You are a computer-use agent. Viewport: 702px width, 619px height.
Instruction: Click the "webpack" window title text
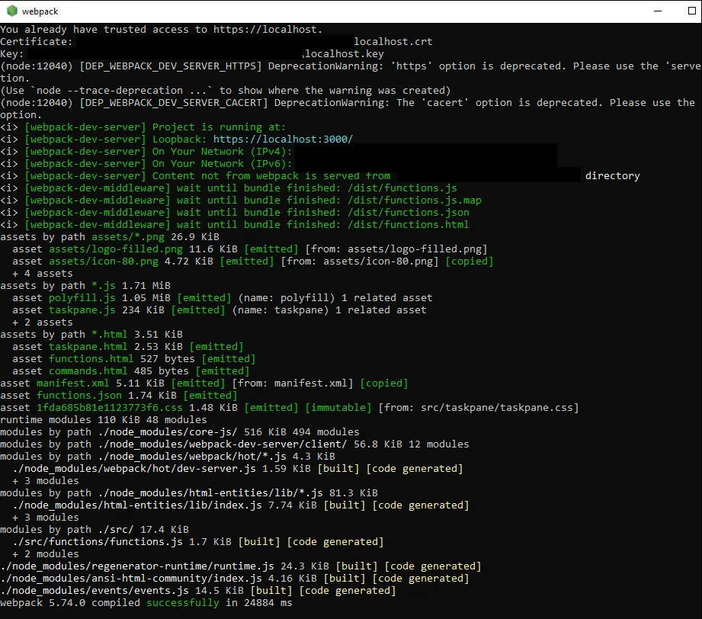(40, 11)
